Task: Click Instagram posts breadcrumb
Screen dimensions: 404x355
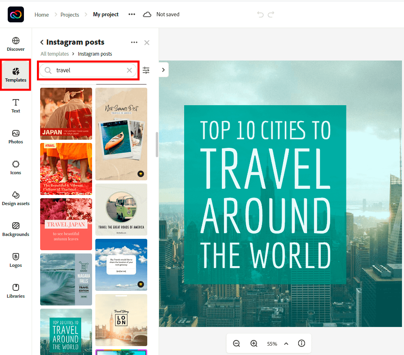Action: (95, 54)
